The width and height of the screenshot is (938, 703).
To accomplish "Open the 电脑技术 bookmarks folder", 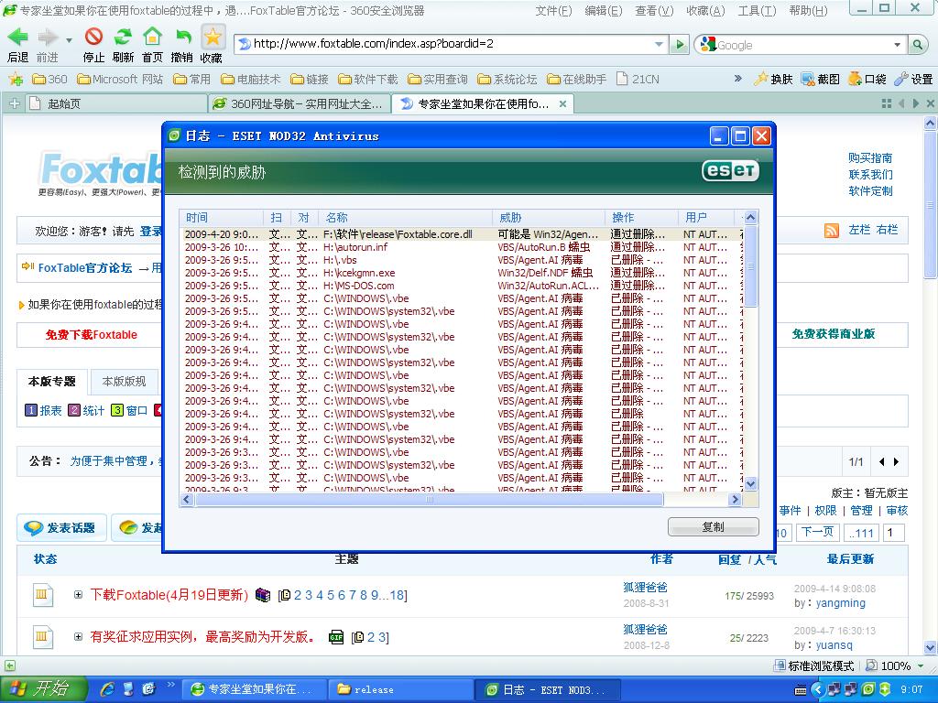I will click(x=251, y=79).
